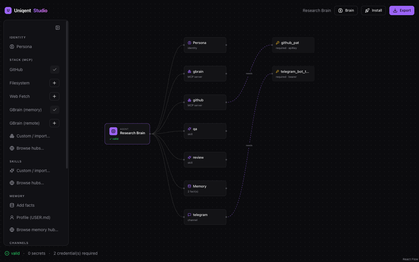Open Add facts in Memory section

tap(34, 205)
